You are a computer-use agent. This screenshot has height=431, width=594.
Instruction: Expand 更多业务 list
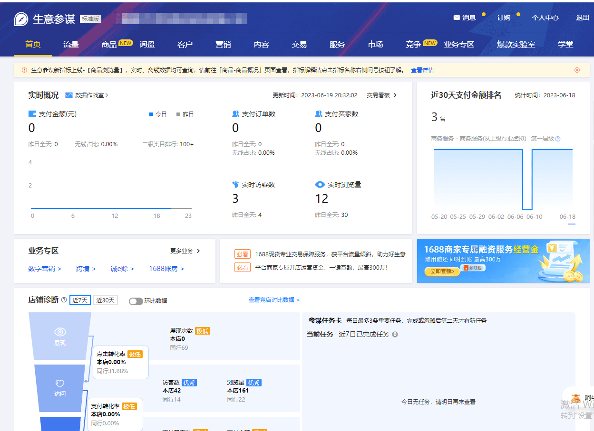[185, 251]
